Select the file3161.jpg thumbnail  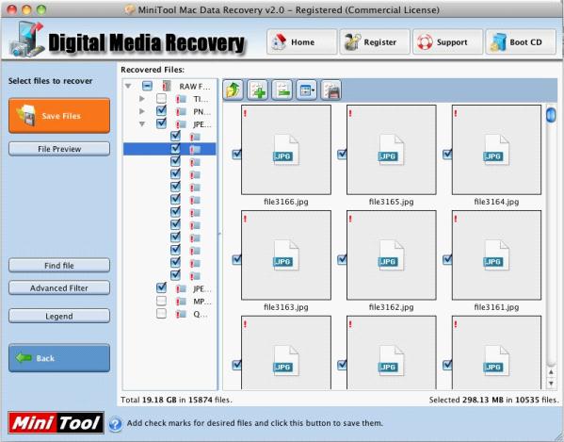496,255
